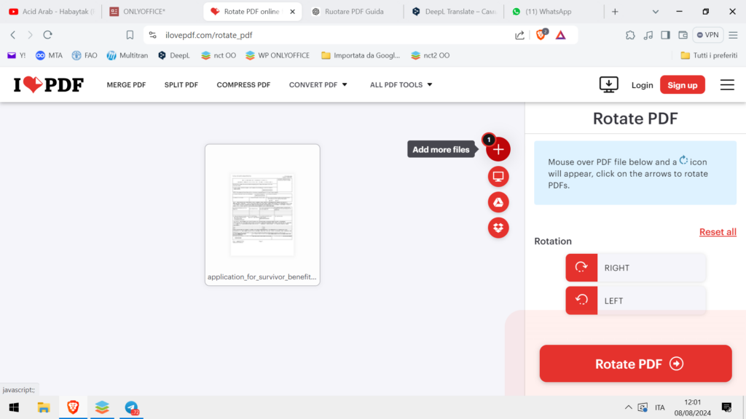Select the RIGHT rotation option

pos(635,268)
